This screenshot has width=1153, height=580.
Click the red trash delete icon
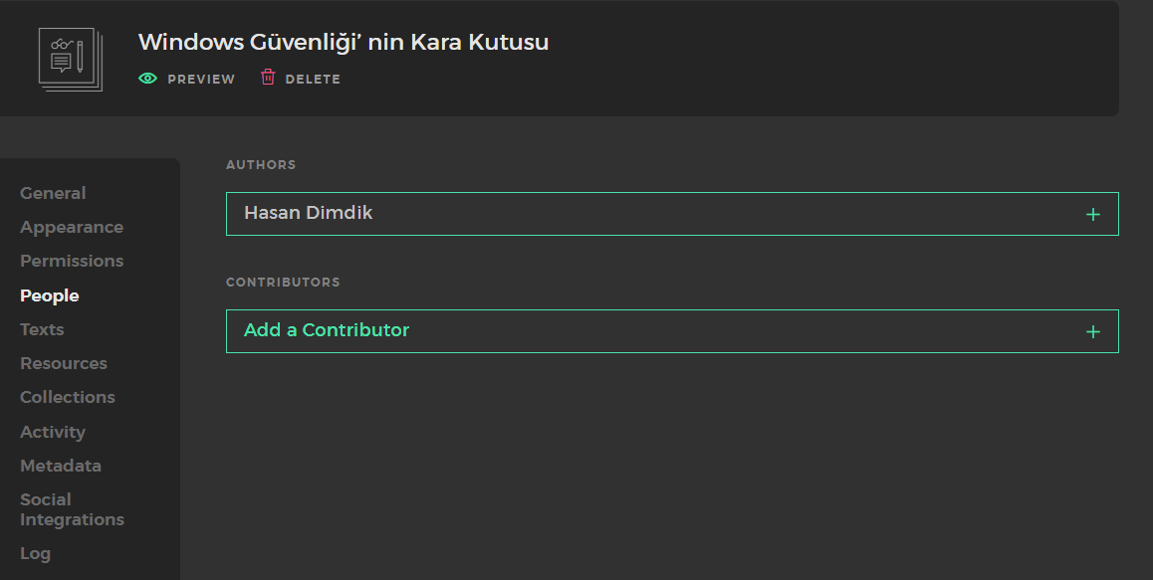click(268, 78)
